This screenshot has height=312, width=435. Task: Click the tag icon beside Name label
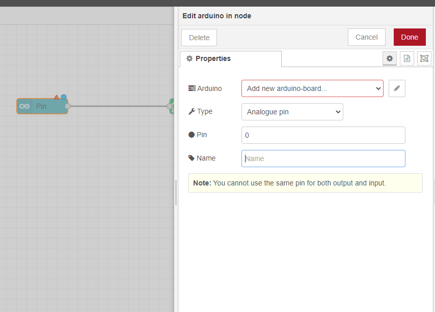coord(192,158)
